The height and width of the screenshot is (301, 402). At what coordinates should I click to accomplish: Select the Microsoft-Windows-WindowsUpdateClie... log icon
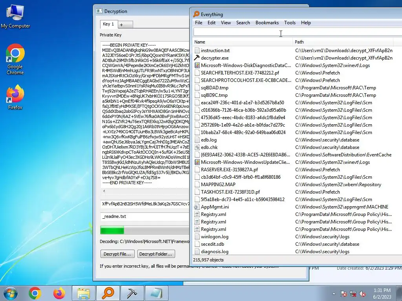coord(197,162)
